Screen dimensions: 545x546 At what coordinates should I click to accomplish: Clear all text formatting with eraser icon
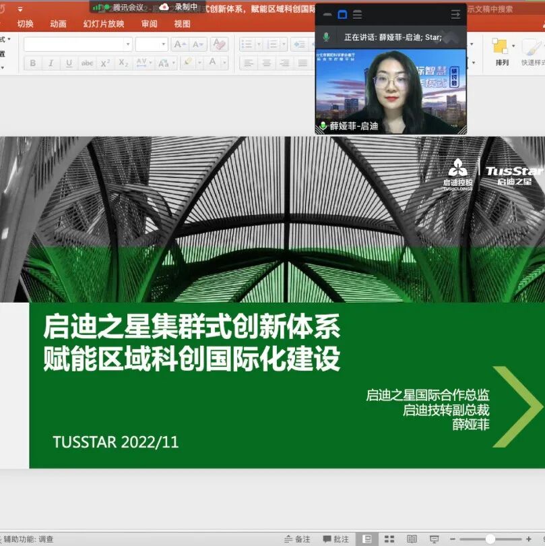click(219, 44)
